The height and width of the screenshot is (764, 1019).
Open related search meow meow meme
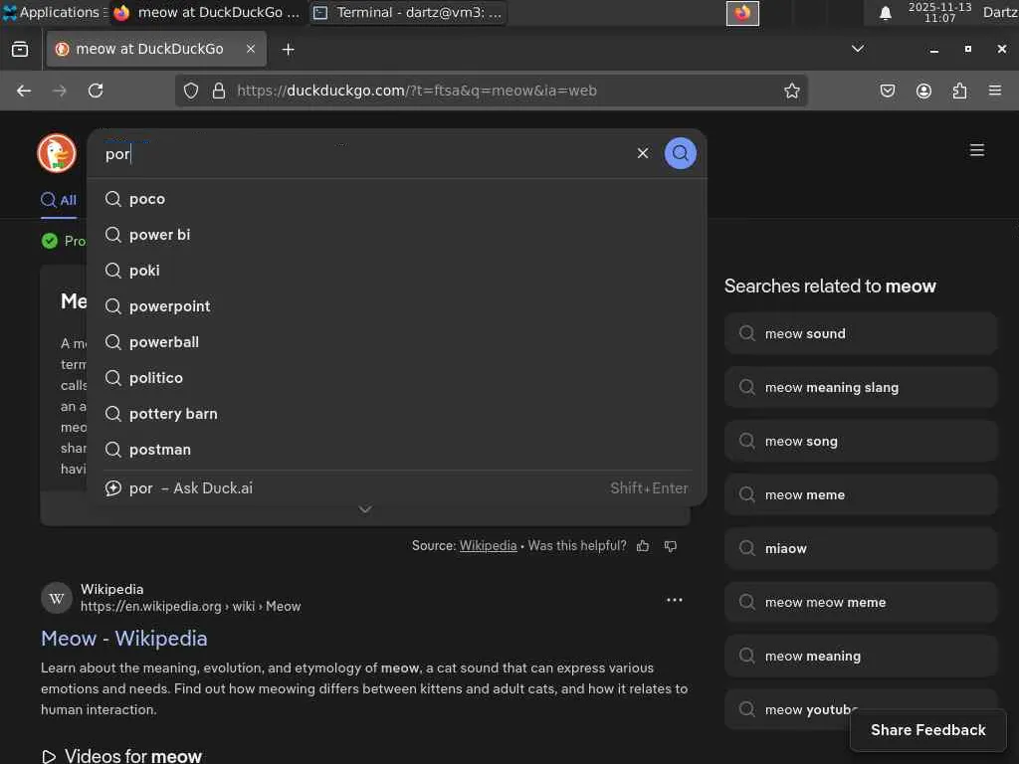(x=861, y=602)
